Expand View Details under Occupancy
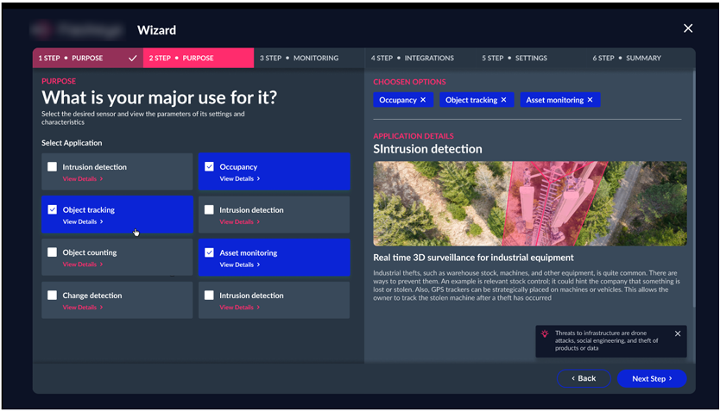Image resolution: width=720 pixels, height=411 pixels. click(239, 179)
